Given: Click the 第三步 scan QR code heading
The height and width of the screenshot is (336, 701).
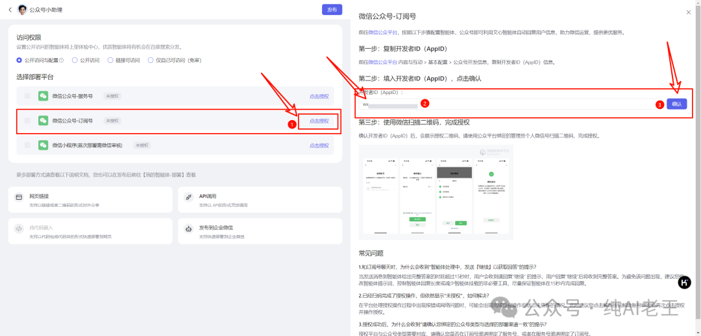Looking at the screenshot, I should click(414, 123).
